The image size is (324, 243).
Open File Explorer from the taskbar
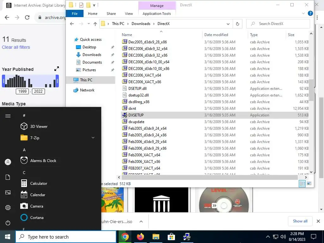tap(156, 237)
